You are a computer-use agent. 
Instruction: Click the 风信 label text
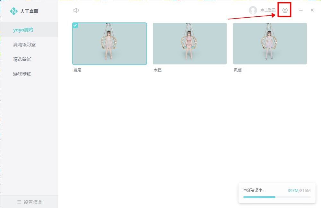[x=238, y=70]
